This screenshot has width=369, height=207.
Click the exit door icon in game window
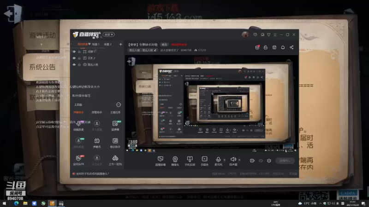(13, 13)
